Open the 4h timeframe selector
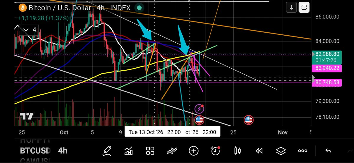This screenshot has width=354, height=163. tap(62, 151)
